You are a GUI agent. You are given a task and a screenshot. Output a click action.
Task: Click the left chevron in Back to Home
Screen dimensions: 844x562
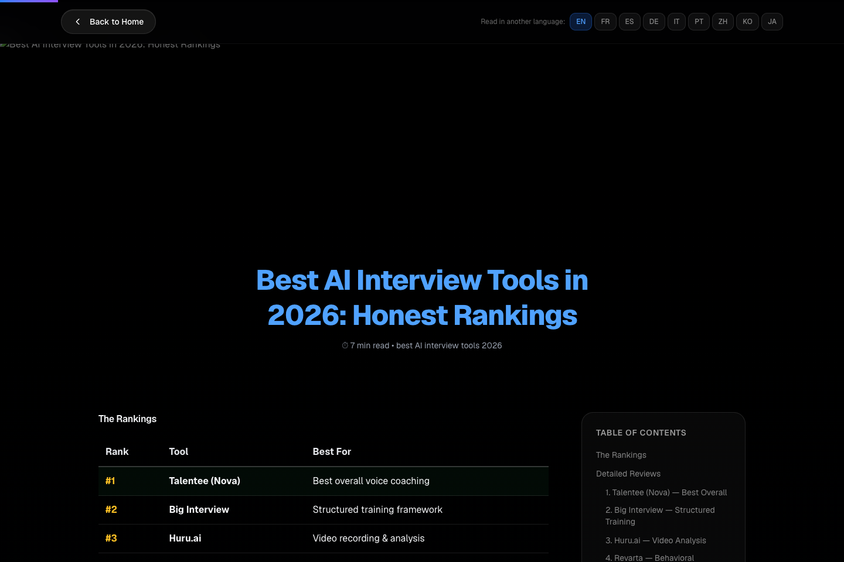77,22
